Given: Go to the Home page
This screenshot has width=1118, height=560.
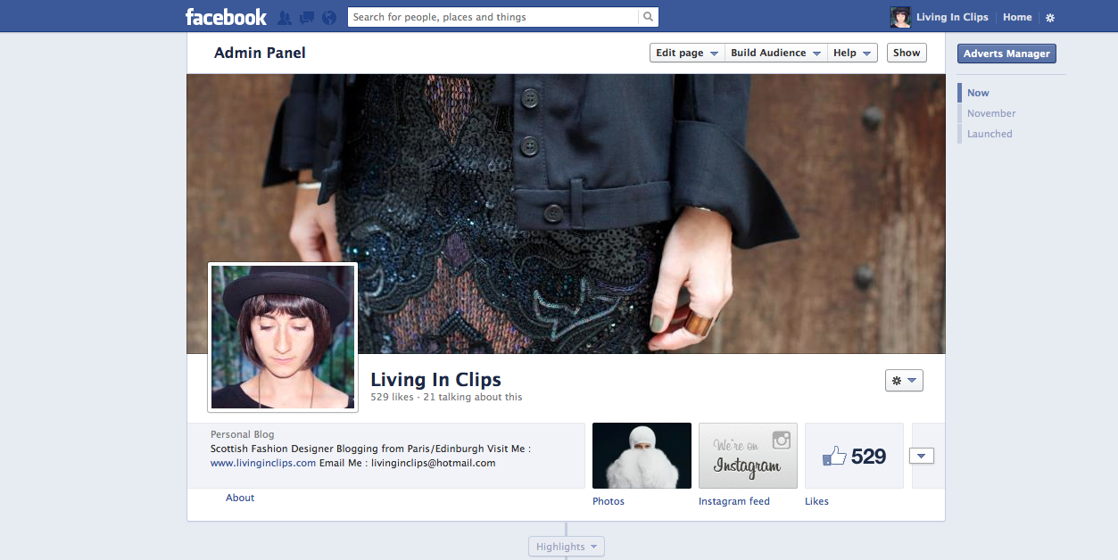Looking at the screenshot, I should coord(1017,17).
